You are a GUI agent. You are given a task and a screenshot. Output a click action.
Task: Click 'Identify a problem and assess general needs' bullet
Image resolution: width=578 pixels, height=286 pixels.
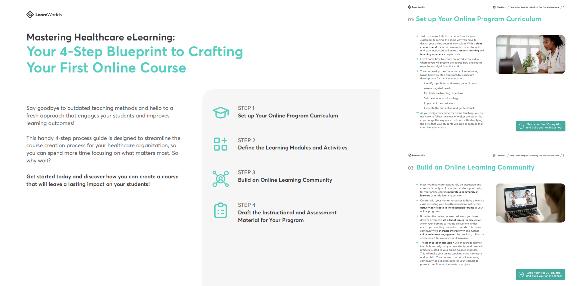[451, 84]
